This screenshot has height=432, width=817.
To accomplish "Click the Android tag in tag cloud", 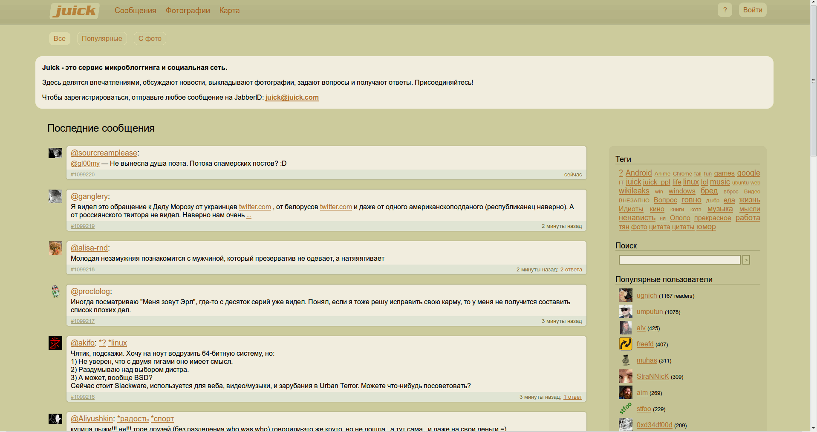I will point(638,173).
